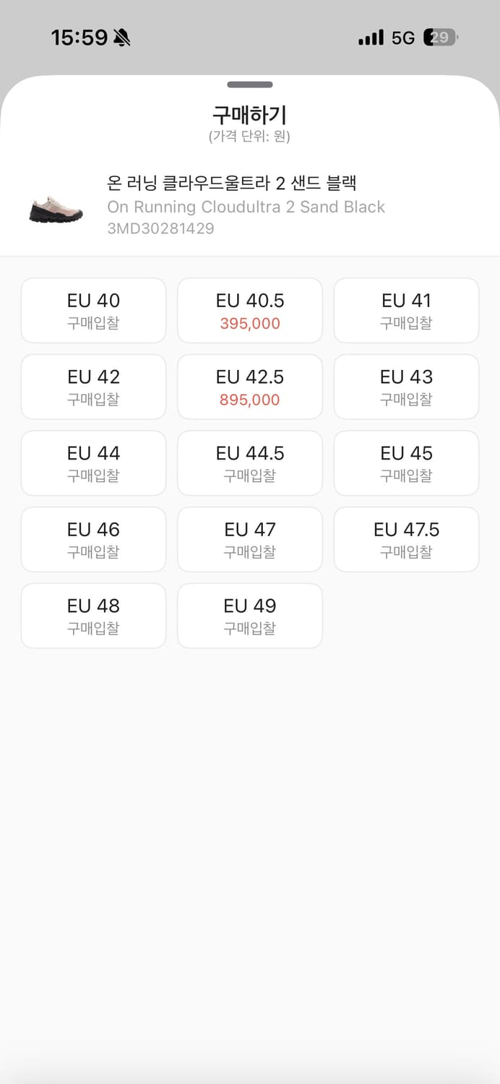
Task: Tap the bottom sheet drag handle bar
Action: [250, 84]
